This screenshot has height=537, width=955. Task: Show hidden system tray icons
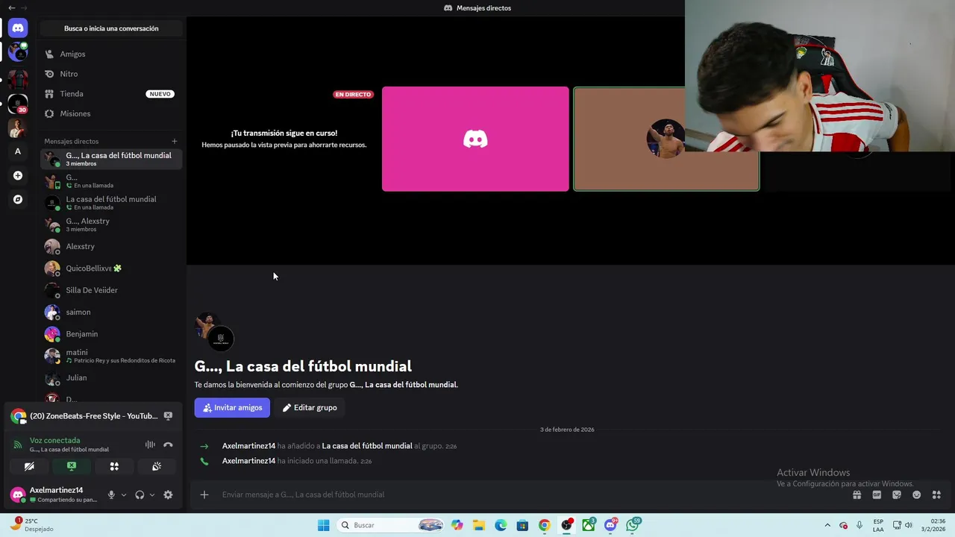click(827, 525)
